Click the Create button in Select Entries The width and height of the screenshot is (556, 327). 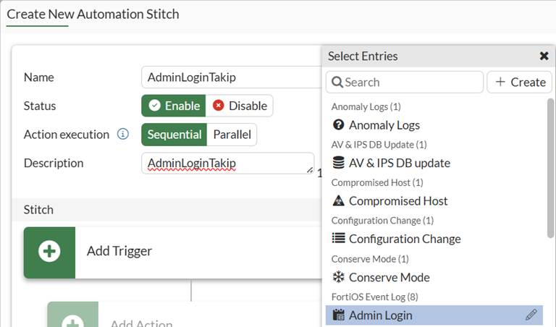pyautogui.click(x=520, y=82)
